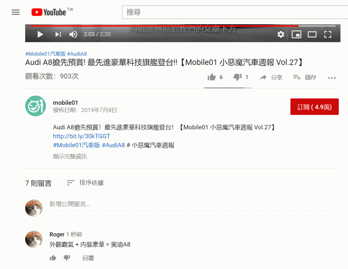Open #AudiA8 hashtag in description
Screen dimensions: 348x269
coord(114,145)
